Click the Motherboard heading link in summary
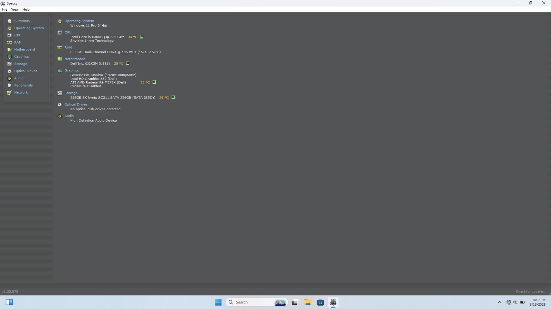 (x=75, y=59)
